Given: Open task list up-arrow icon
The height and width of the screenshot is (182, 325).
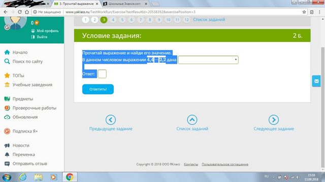Looking at the screenshot, I should pyautogui.click(x=192, y=120).
